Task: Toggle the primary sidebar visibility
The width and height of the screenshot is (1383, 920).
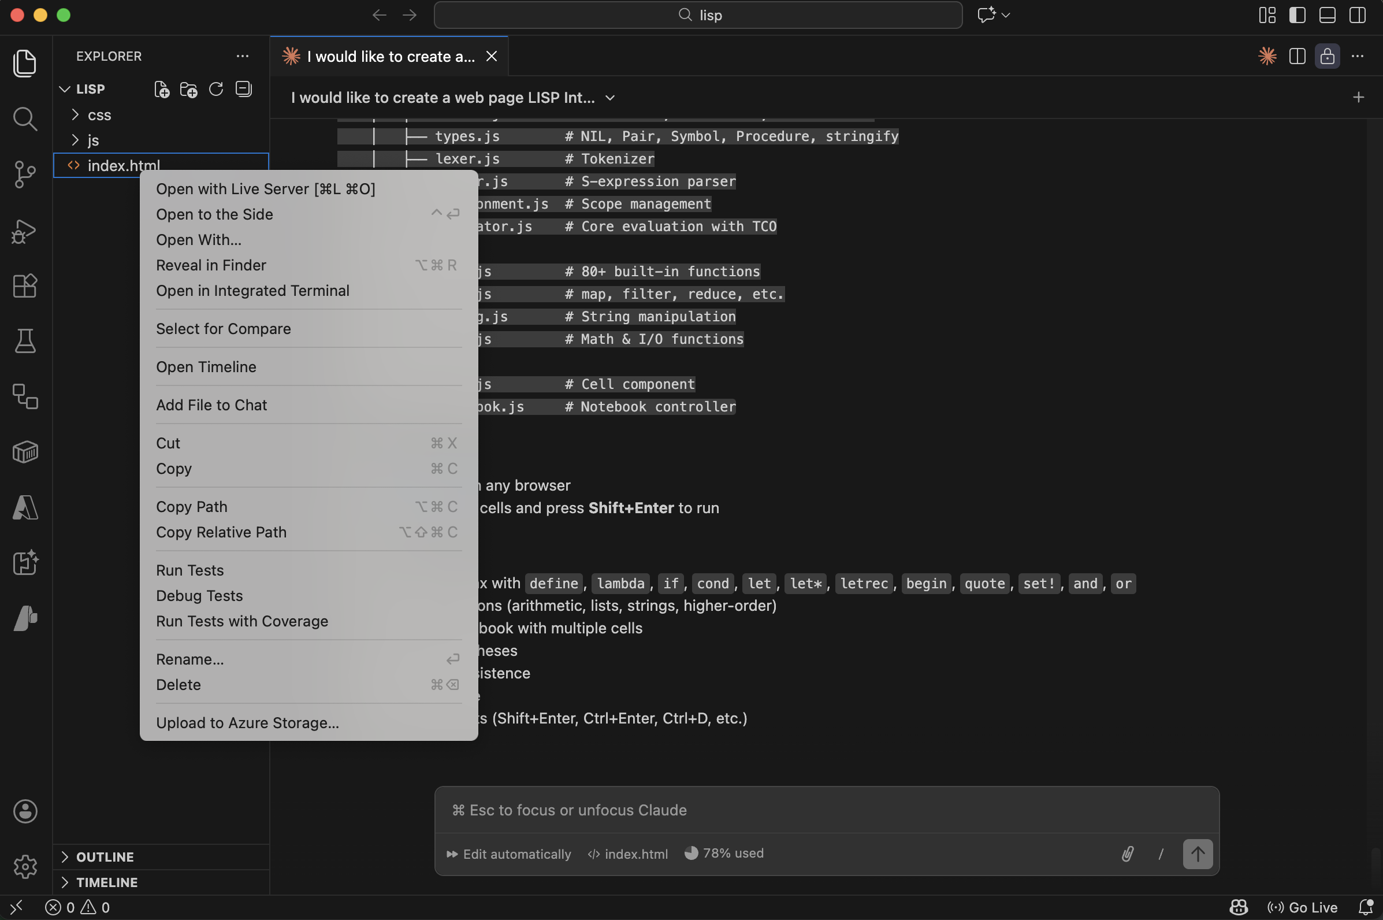Action: click(x=1298, y=14)
